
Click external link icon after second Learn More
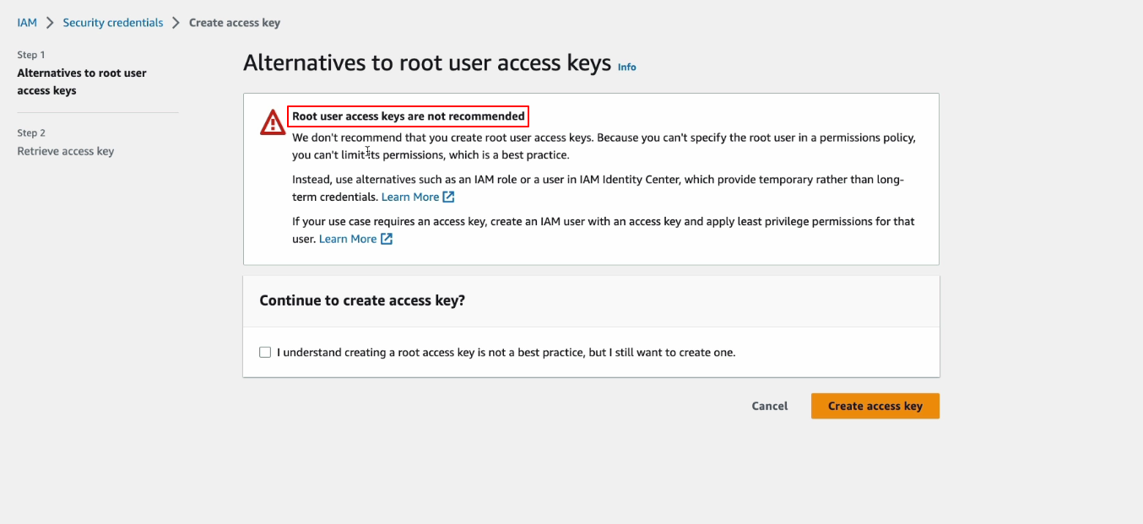(x=386, y=239)
